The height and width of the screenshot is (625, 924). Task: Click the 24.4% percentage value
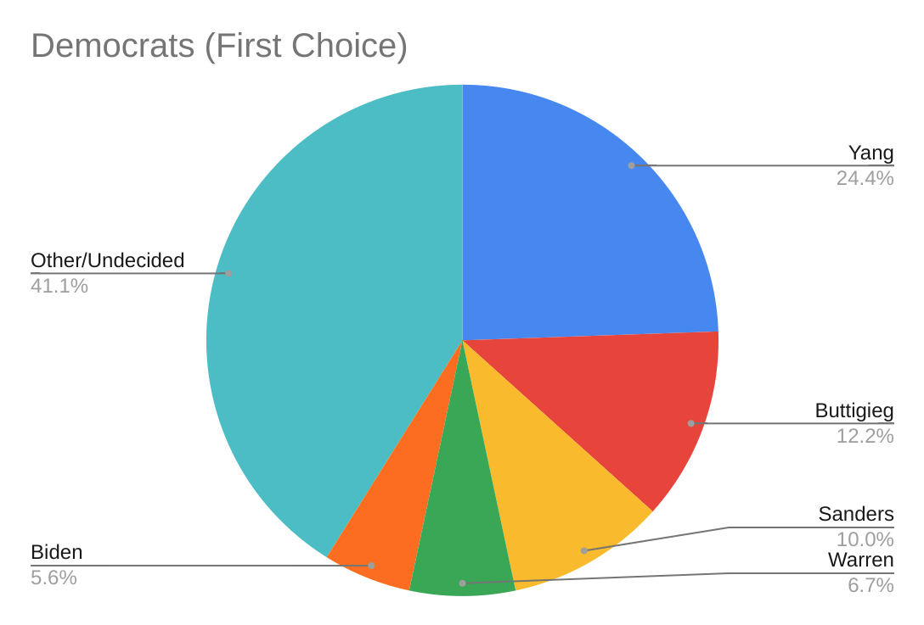[865, 179]
